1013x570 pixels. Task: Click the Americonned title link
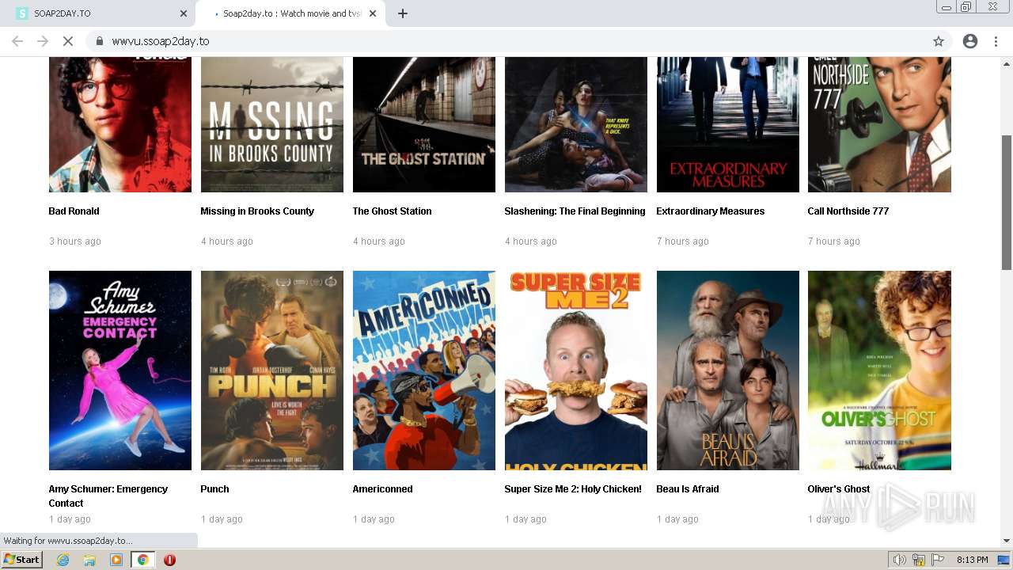point(382,489)
